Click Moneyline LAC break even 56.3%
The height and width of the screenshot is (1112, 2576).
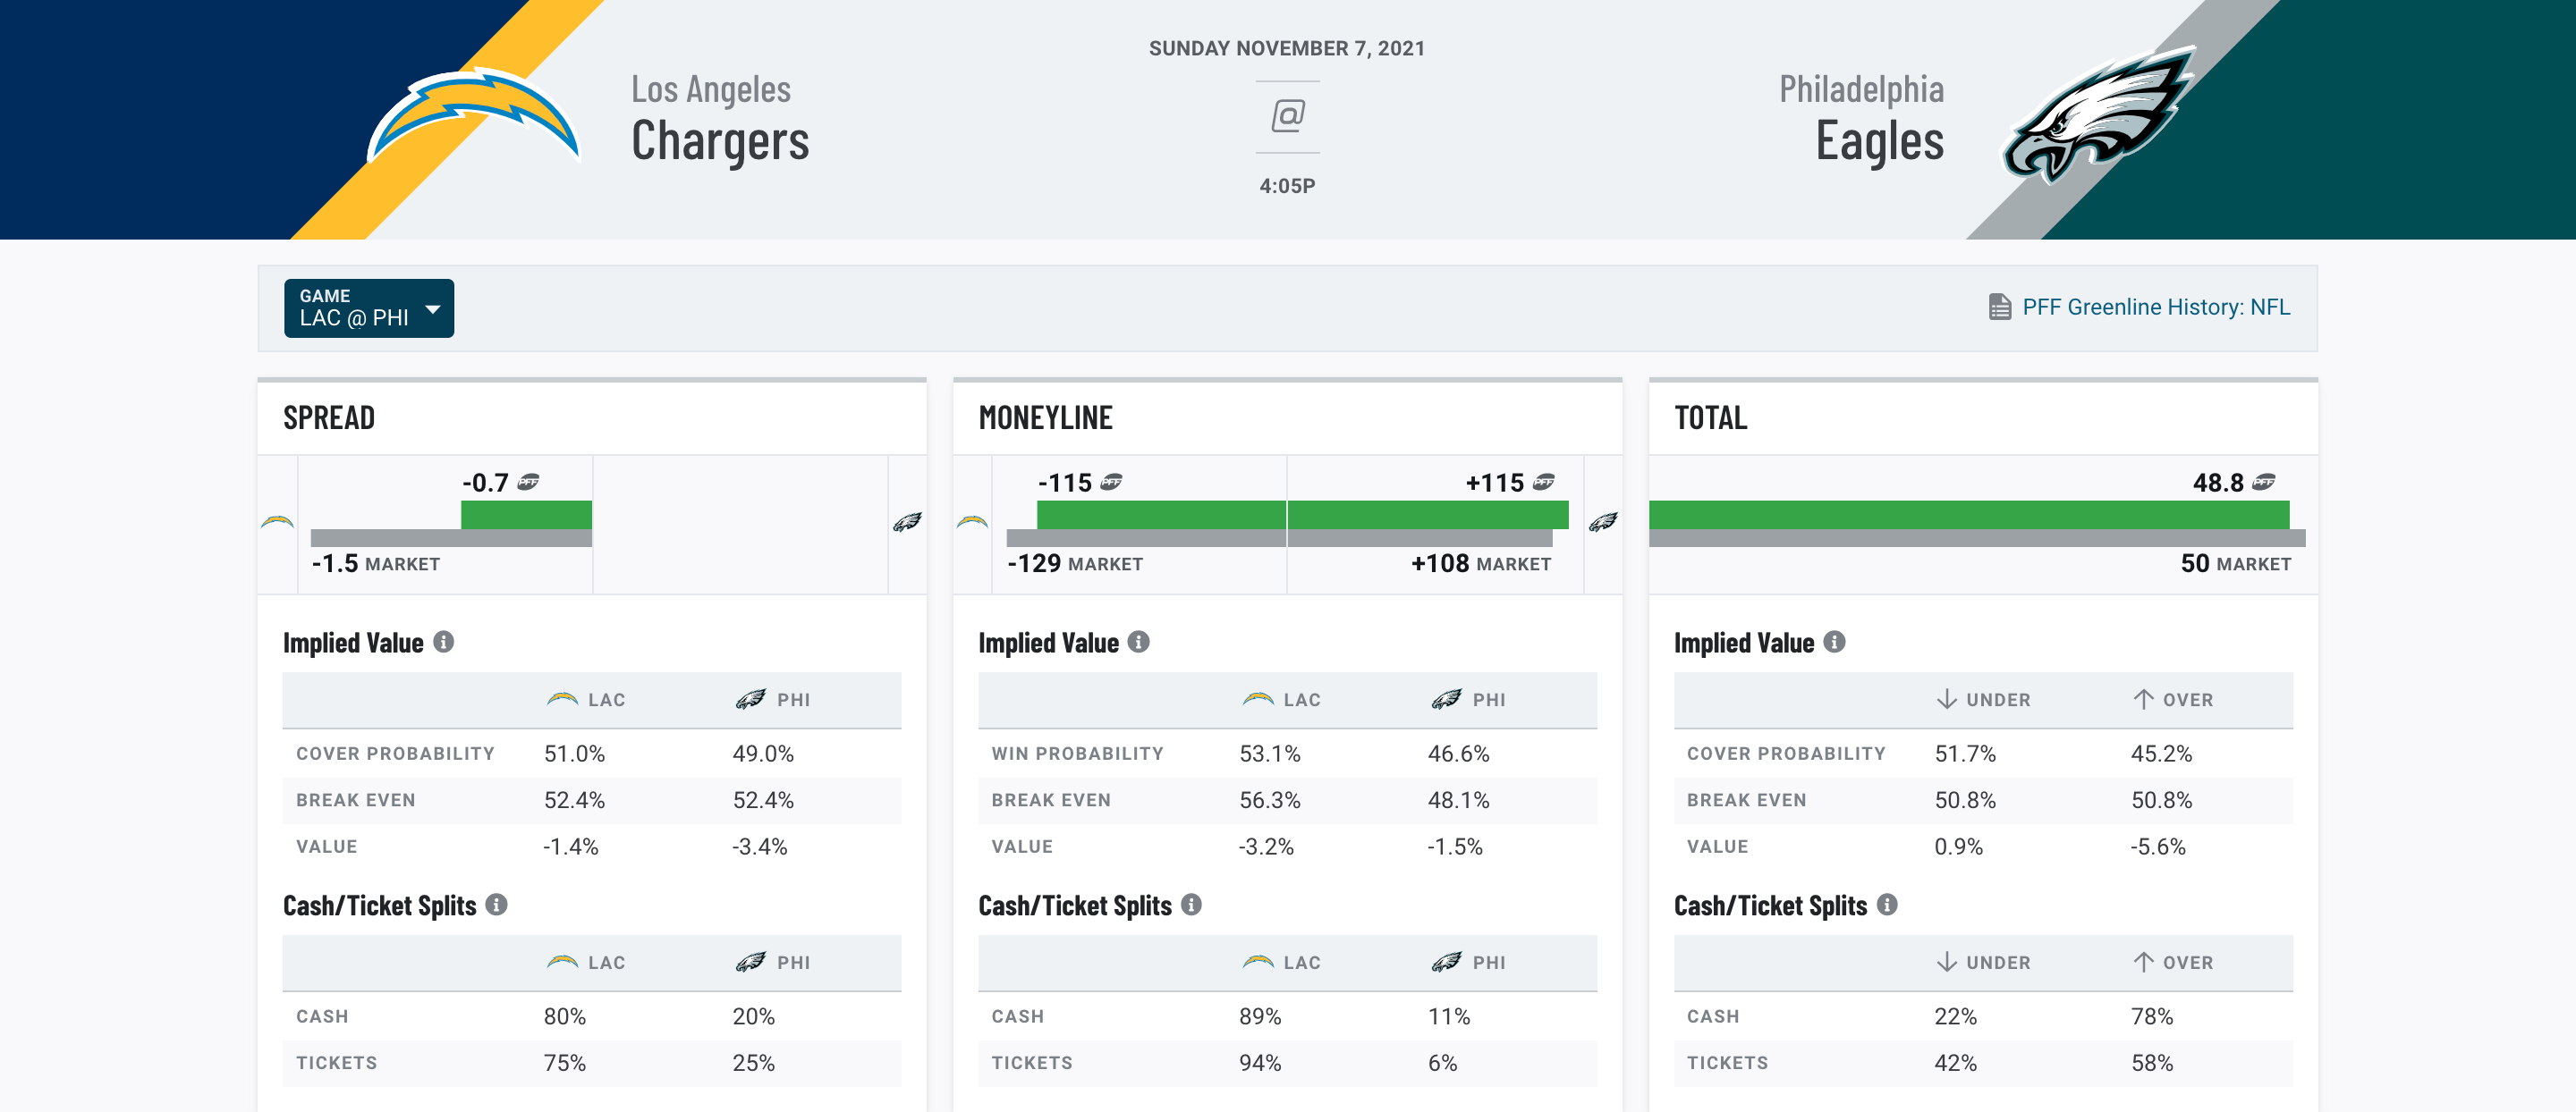1270,800
